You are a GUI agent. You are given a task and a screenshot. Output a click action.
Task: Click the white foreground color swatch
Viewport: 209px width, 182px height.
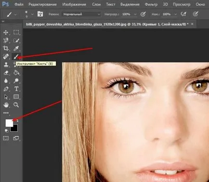pyautogui.click(x=9, y=123)
